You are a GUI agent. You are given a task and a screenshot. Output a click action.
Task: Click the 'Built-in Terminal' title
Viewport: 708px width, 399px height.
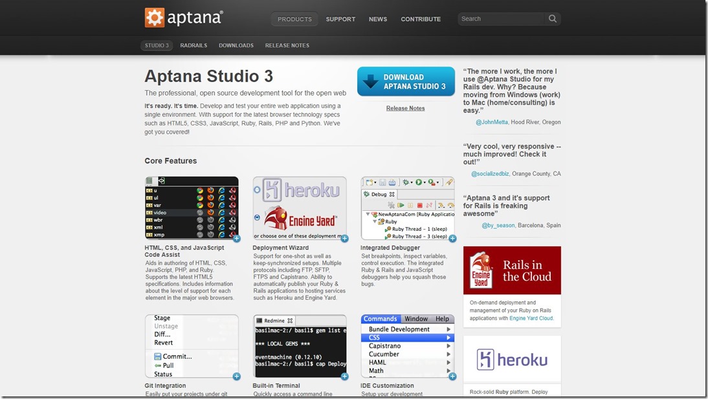pos(276,385)
